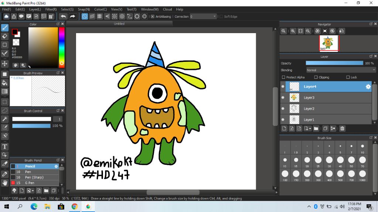378x212 pixels.
Task: Hide Layer3 visibility
Action: tap(283, 98)
